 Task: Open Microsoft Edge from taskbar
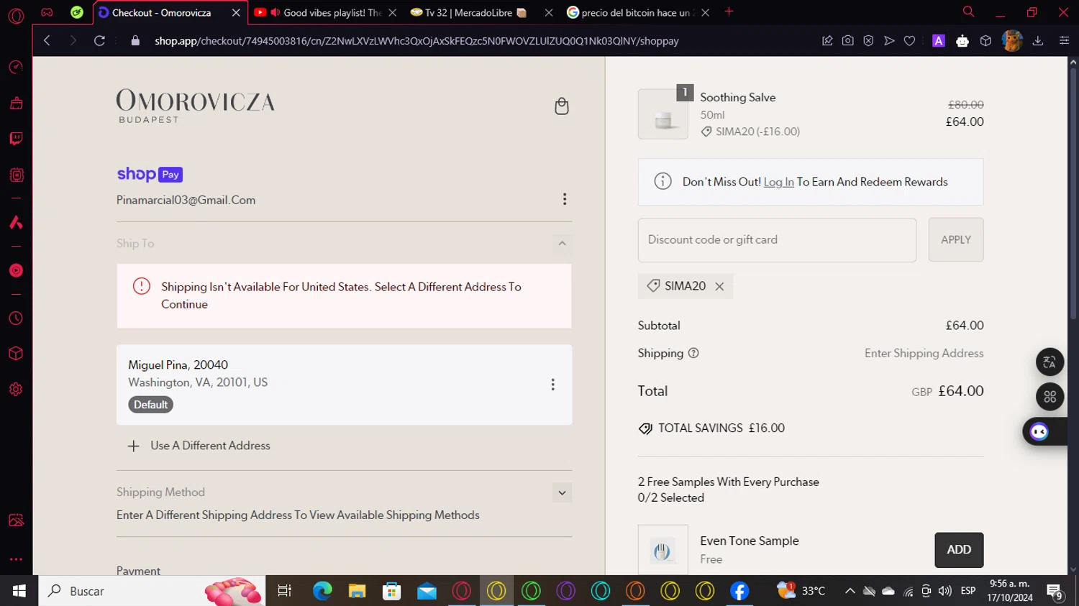click(x=322, y=591)
